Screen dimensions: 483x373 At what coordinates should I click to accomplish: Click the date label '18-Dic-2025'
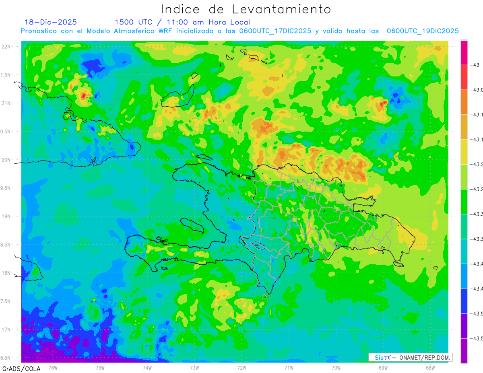(x=51, y=22)
